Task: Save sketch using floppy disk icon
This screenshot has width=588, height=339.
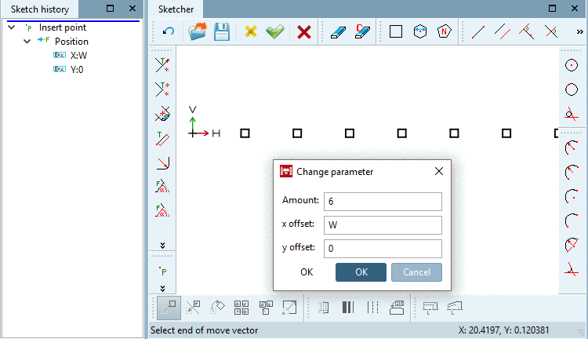Action: click(x=222, y=31)
